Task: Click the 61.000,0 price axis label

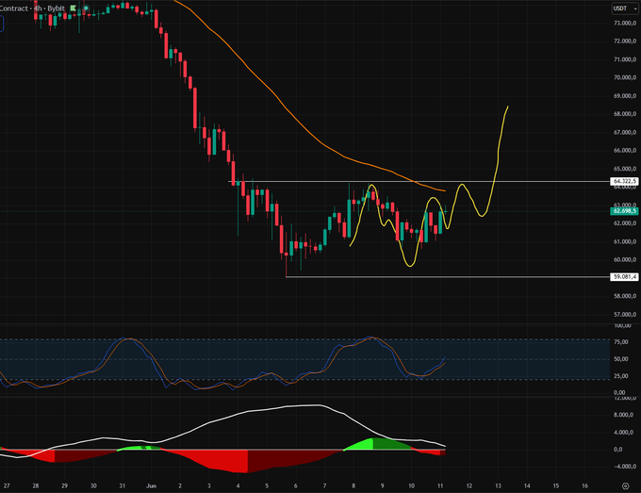Action: 625,241
